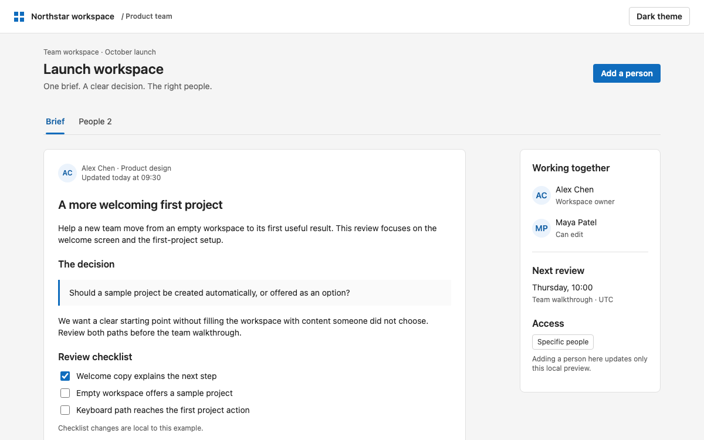Screen dimensions: 704x440
Task: Click the 'Launch workspace' heading
Action: coord(103,69)
